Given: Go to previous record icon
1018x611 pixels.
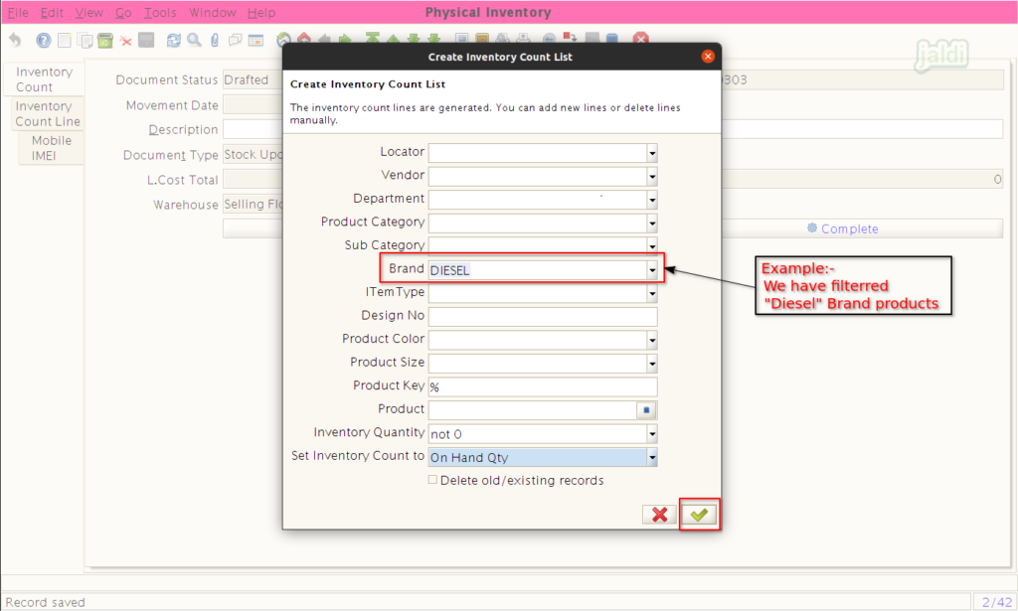Looking at the screenshot, I should (393, 39).
